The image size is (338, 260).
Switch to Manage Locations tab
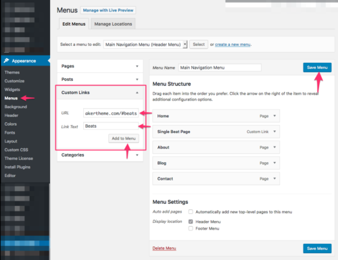[x=113, y=24]
